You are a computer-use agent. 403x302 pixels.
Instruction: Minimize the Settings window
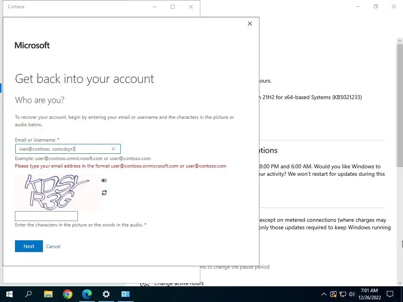(x=358, y=6)
